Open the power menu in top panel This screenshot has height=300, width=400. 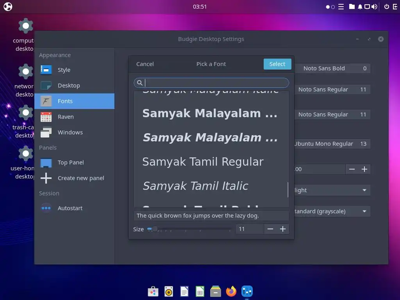pos(387,7)
